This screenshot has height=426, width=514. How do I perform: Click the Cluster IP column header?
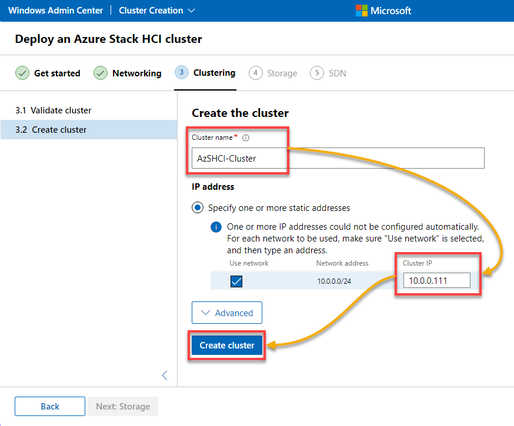418,263
